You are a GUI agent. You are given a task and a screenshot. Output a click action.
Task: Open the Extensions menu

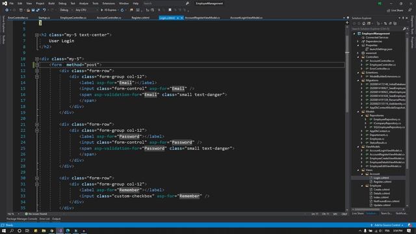[x=109, y=3]
